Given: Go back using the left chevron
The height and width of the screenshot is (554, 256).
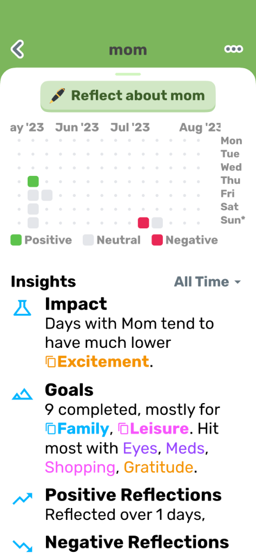Looking at the screenshot, I should click(17, 49).
